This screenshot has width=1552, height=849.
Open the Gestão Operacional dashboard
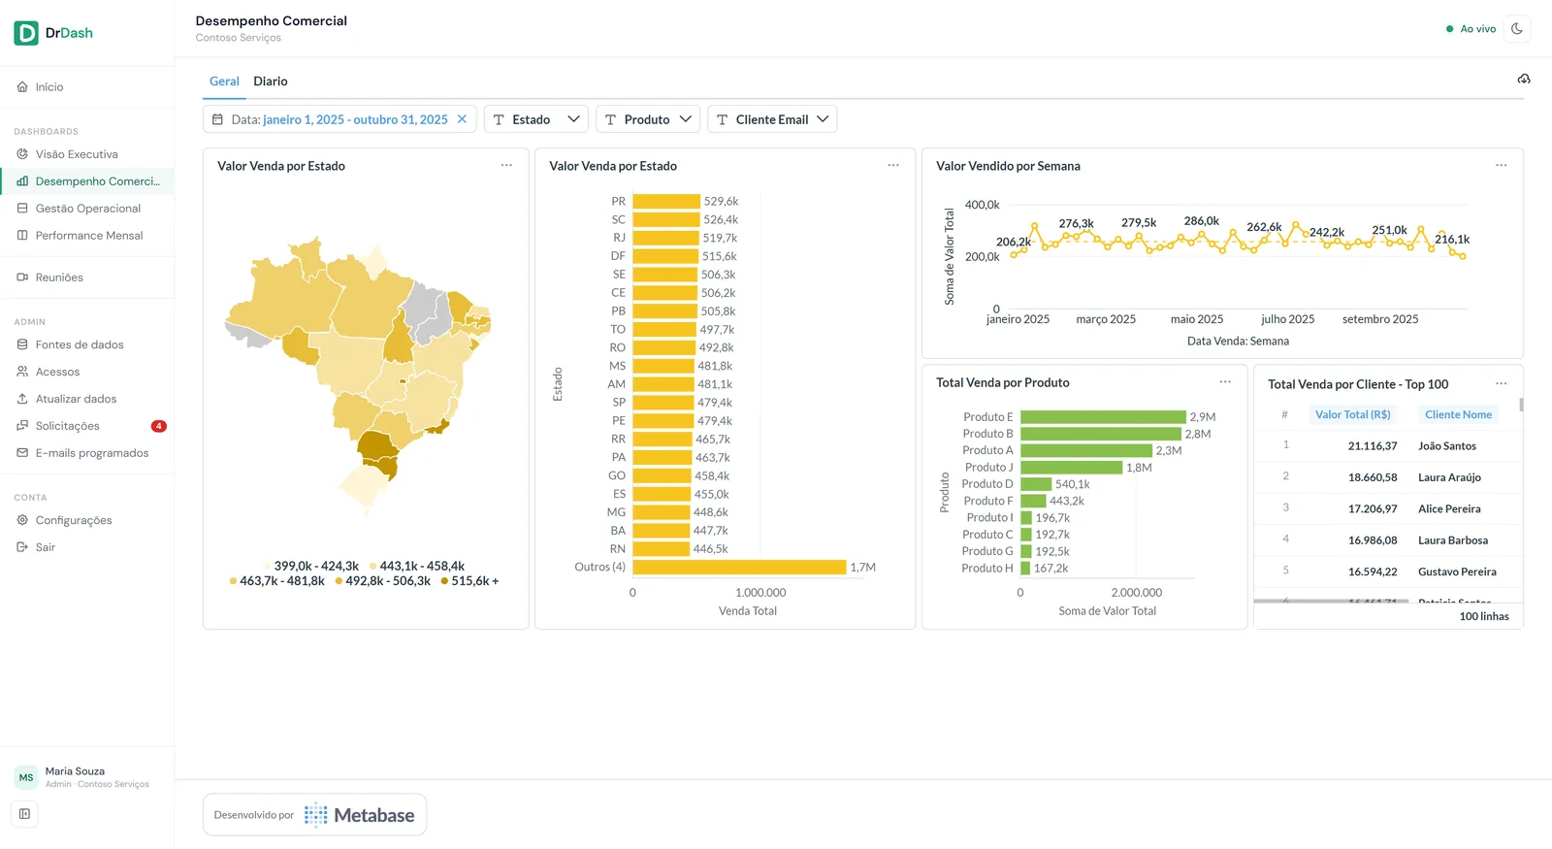[x=87, y=209]
